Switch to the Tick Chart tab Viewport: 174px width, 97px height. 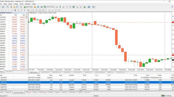9,71
